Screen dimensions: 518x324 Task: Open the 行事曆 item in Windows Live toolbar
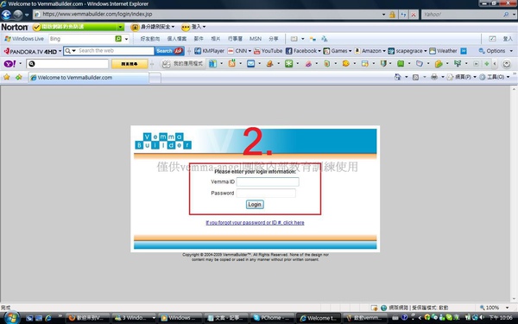coord(235,39)
